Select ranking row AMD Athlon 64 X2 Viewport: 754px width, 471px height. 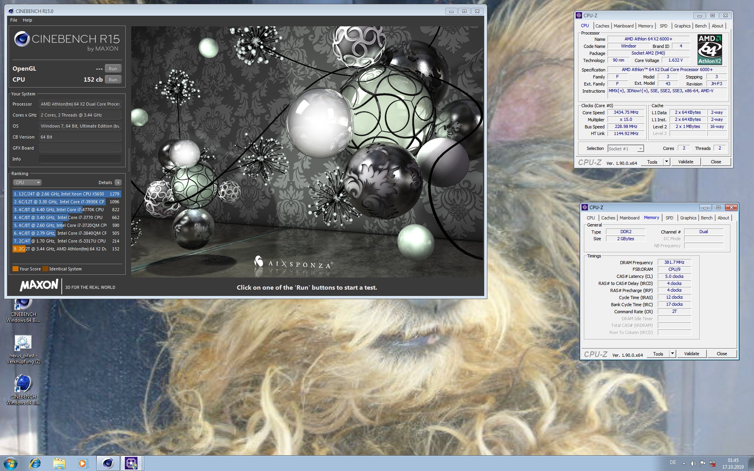(x=67, y=249)
